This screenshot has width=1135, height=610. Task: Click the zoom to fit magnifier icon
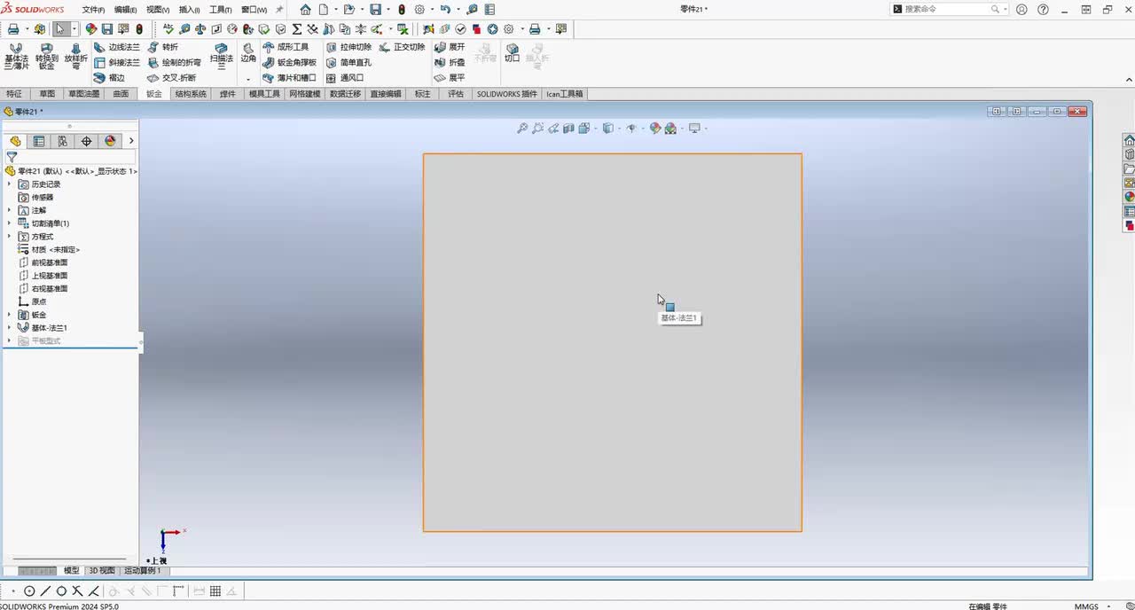[x=522, y=129]
